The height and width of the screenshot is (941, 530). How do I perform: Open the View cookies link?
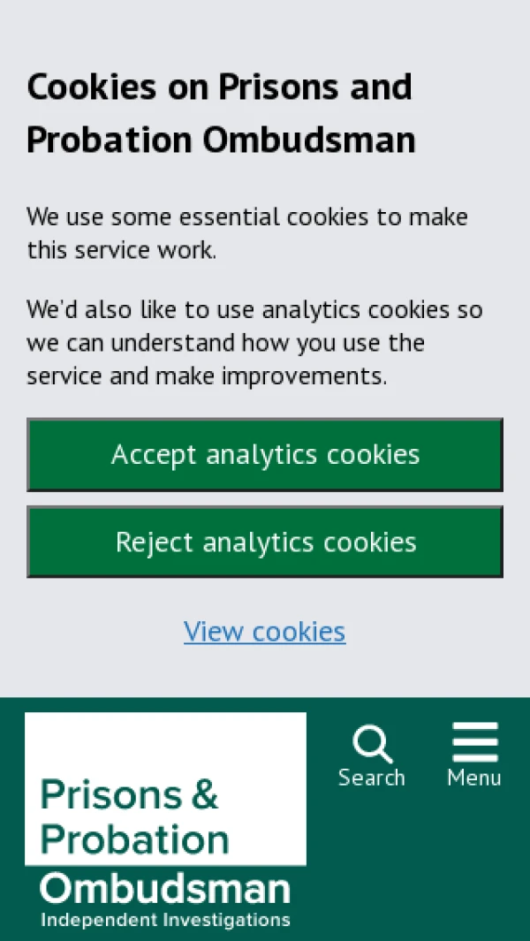[x=265, y=631]
